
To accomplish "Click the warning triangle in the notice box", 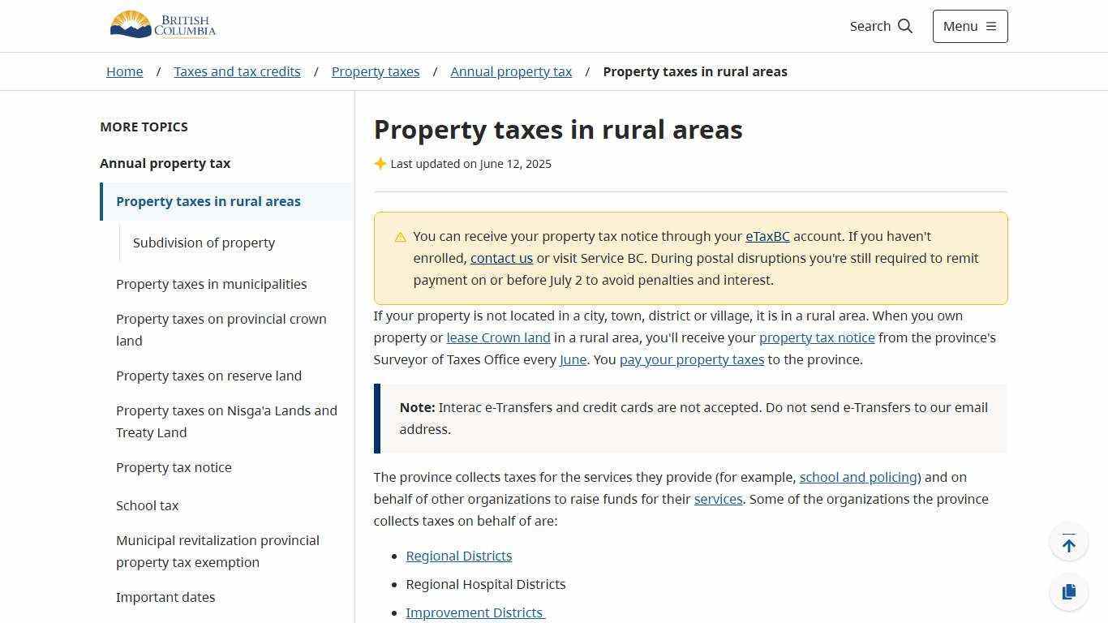I will [x=400, y=236].
